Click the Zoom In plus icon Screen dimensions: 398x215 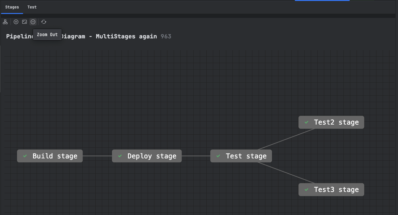[16, 22]
